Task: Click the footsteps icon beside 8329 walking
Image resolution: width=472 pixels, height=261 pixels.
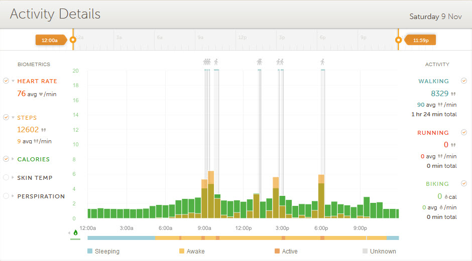Action: coord(453,94)
